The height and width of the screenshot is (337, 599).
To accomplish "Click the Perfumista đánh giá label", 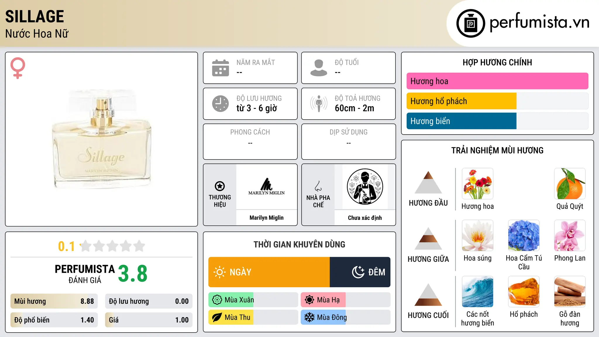I will click(x=85, y=274).
